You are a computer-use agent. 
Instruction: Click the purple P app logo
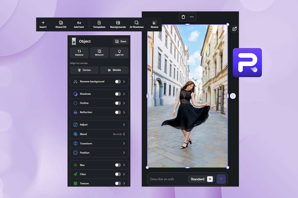pyautogui.click(x=247, y=63)
